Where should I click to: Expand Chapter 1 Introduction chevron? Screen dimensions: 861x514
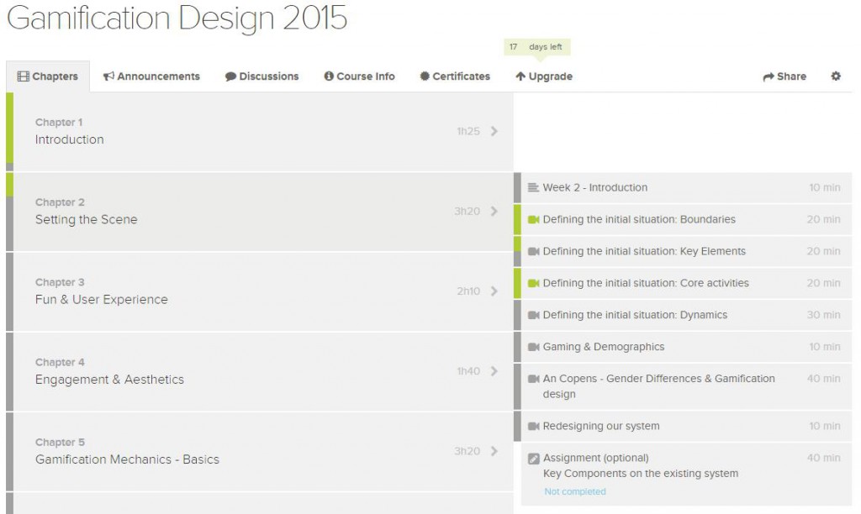pyautogui.click(x=494, y=131)
